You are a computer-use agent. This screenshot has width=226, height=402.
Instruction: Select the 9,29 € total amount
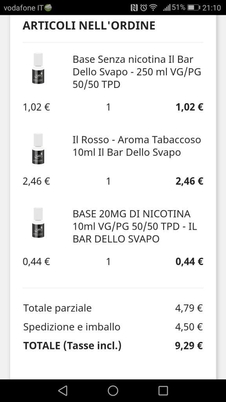[x=189, y=345]
